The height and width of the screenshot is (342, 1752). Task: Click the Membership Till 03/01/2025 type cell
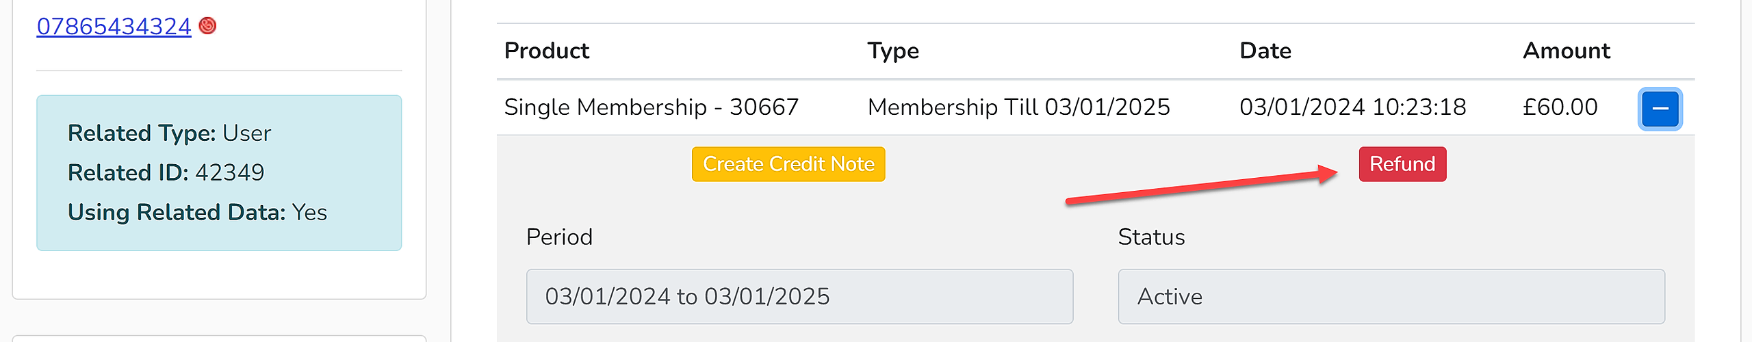(x=1019, y=107)
